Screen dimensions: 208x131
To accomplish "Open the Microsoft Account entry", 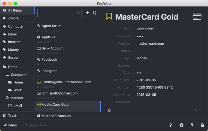I will click(x=68, y=116).
